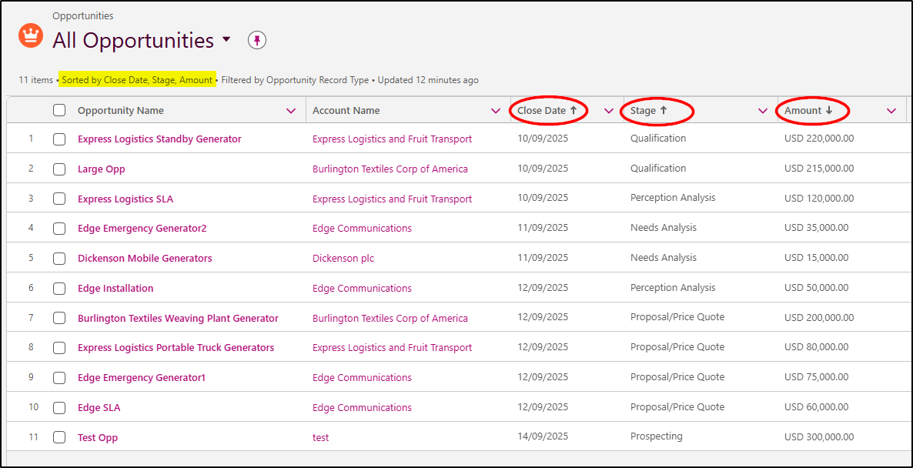Click the orange Opportunities crown icon
The width and height of the screenshot is (913, 468).
[x=31, y=35]
